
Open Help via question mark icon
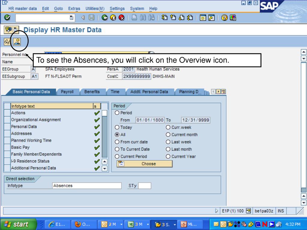[x=224, y=18]
